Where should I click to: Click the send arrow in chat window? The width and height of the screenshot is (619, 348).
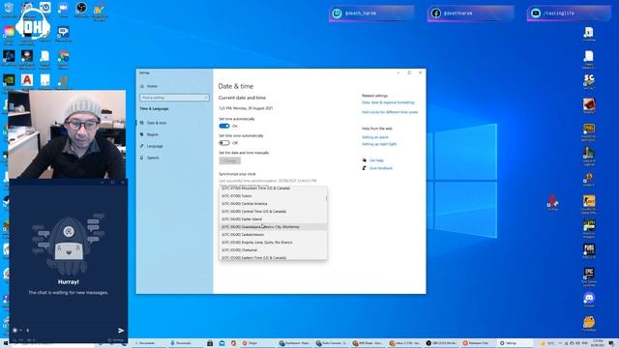pos(121,331)
